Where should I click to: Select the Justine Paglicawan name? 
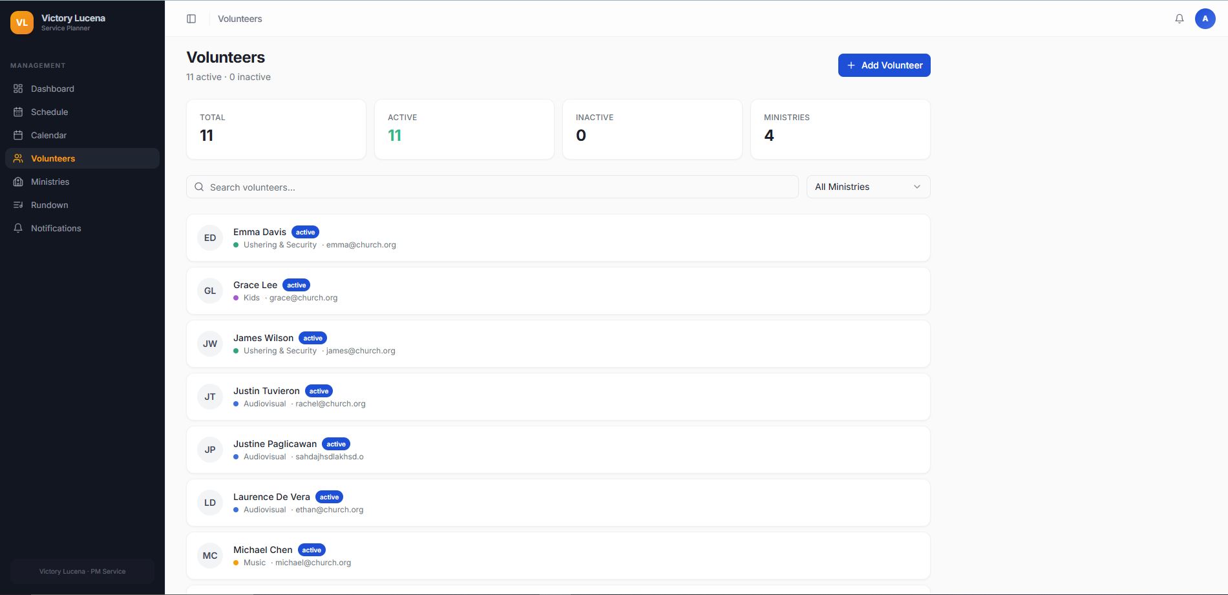pyautogui.click(x=275, y=444)
